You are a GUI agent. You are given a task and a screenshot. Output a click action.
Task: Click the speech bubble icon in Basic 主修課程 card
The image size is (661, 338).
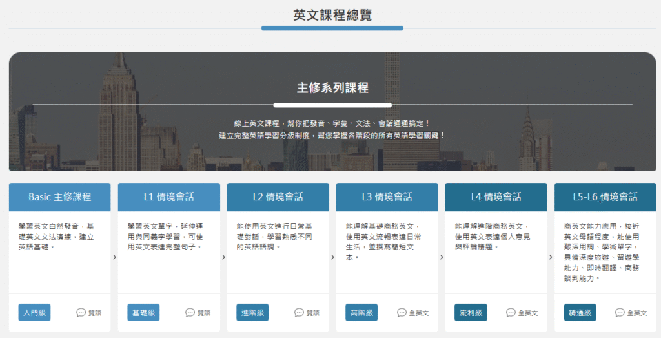click(81, 313)
